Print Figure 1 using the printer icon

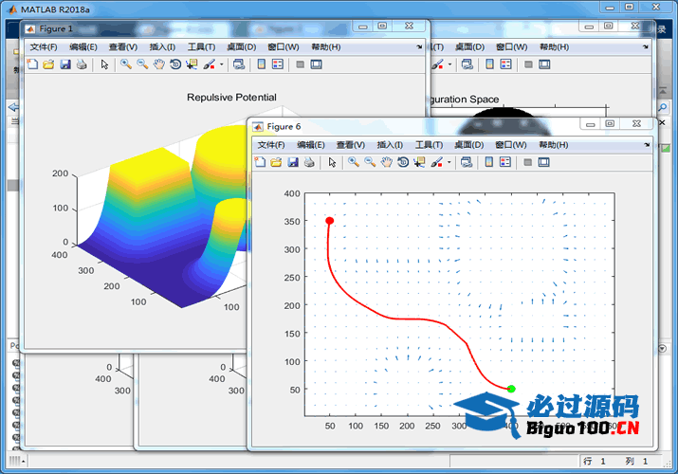click(x=82, y=64)
